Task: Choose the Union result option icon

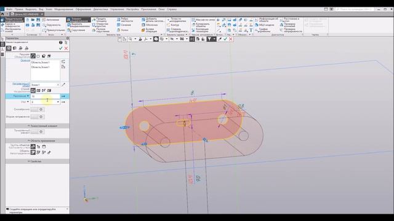Action: pyautogui.click(x=33, y=56)
